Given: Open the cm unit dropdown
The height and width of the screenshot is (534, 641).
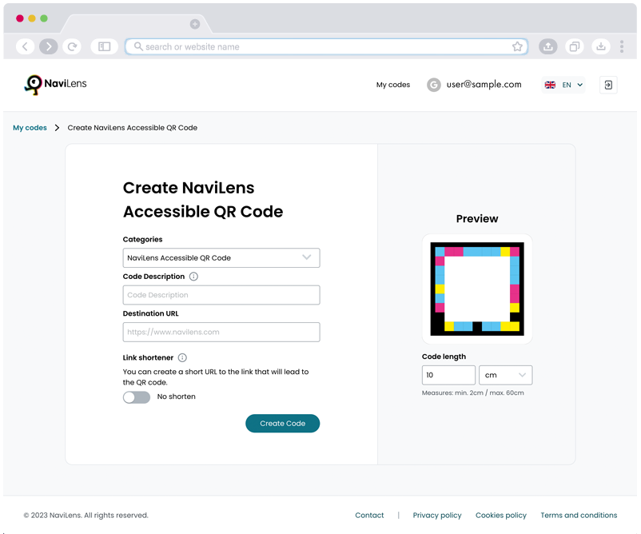Looking at the screenshot, I should coord(505,375).
